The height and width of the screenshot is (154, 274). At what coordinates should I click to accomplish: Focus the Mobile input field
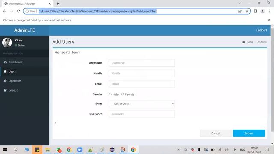pyautogui.click(x=142, y=73)
